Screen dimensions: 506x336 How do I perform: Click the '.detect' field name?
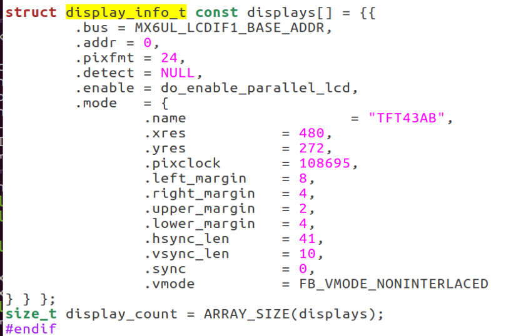[104, 73]
